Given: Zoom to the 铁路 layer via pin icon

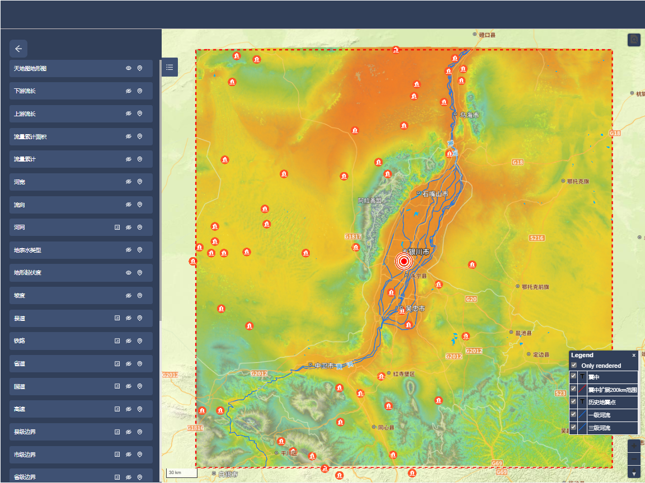Looking at the screenshot, I should click(140, 341).
